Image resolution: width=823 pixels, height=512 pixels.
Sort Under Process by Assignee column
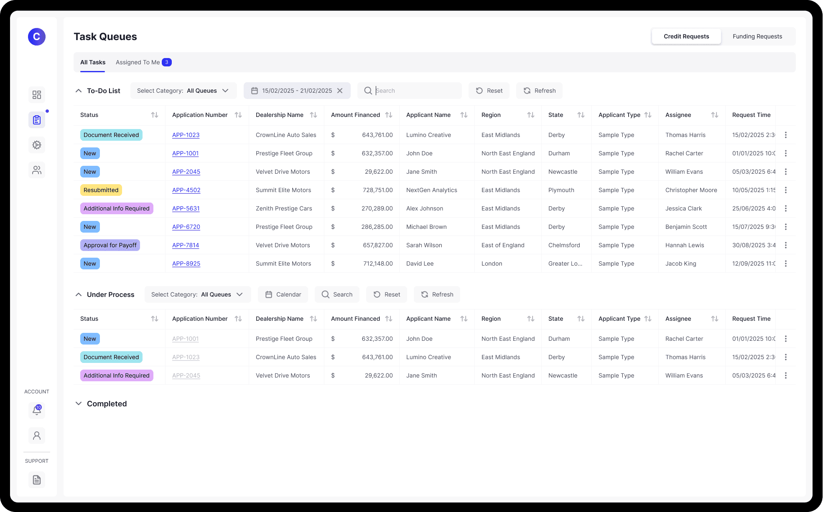(x=715, y=319)
